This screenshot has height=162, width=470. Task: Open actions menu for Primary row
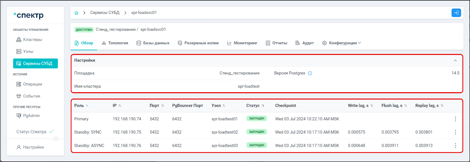455,119
